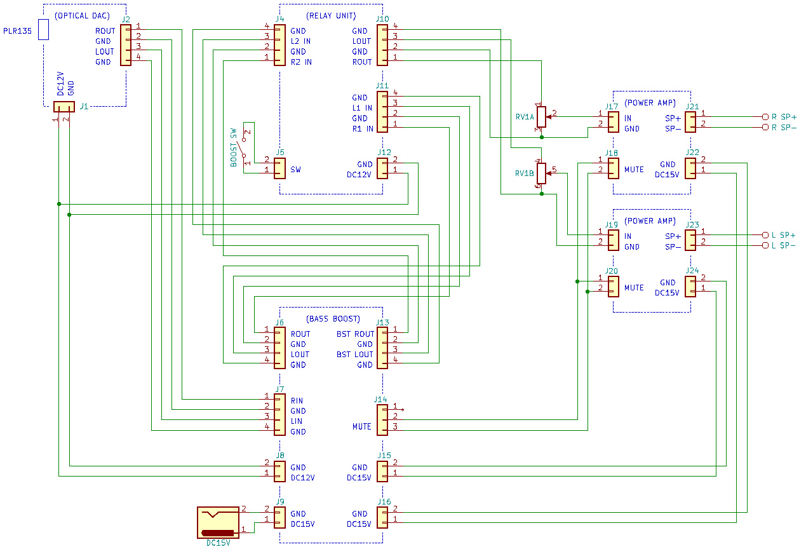Select the (BASS BOOST) block label
Viewport: 799px width, 549px height.
pos(333,319)
